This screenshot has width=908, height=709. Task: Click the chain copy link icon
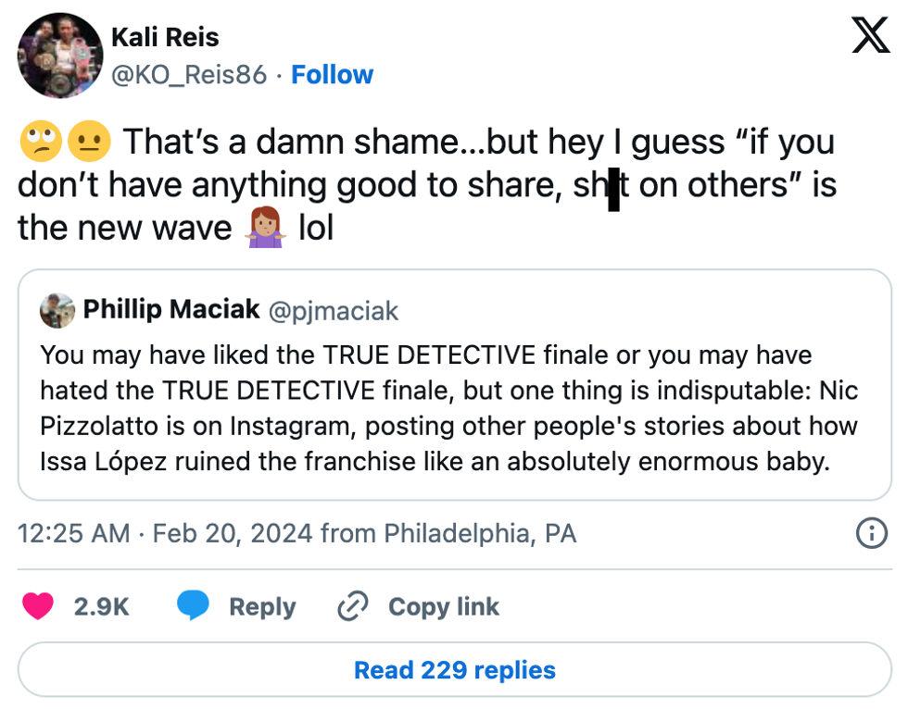[x=353, y=606]
